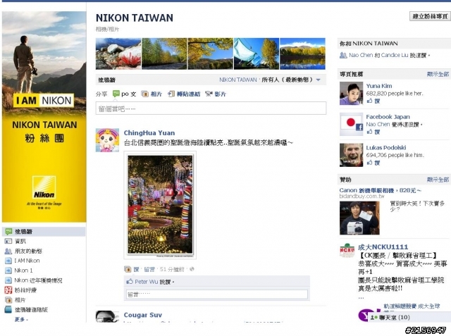Expand the 更多 sidebar list
The image size is (451, 336).
tap(21, 319)
